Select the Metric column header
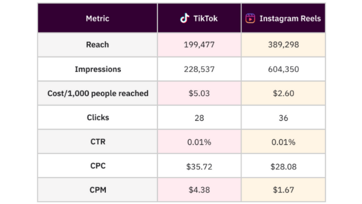 (x=97, y=18)
